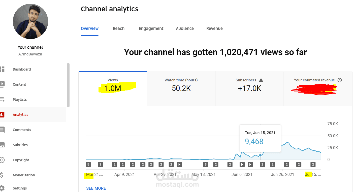
Task: Open Dashboard via its sidebar icon
Action: (x=2, y=69)
